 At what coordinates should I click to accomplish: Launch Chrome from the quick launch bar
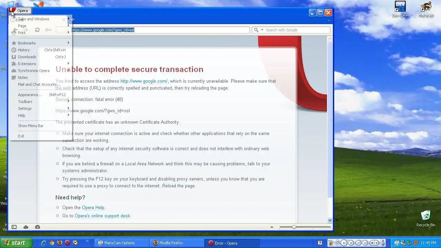tap(52, 243)
